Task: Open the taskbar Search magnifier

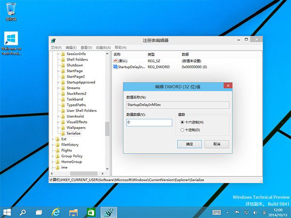Action: pos(23,212)
